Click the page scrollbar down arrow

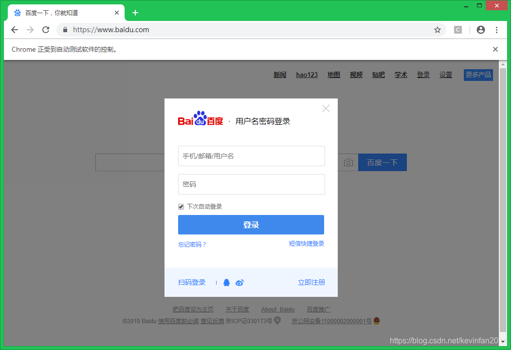pos(503,342)
